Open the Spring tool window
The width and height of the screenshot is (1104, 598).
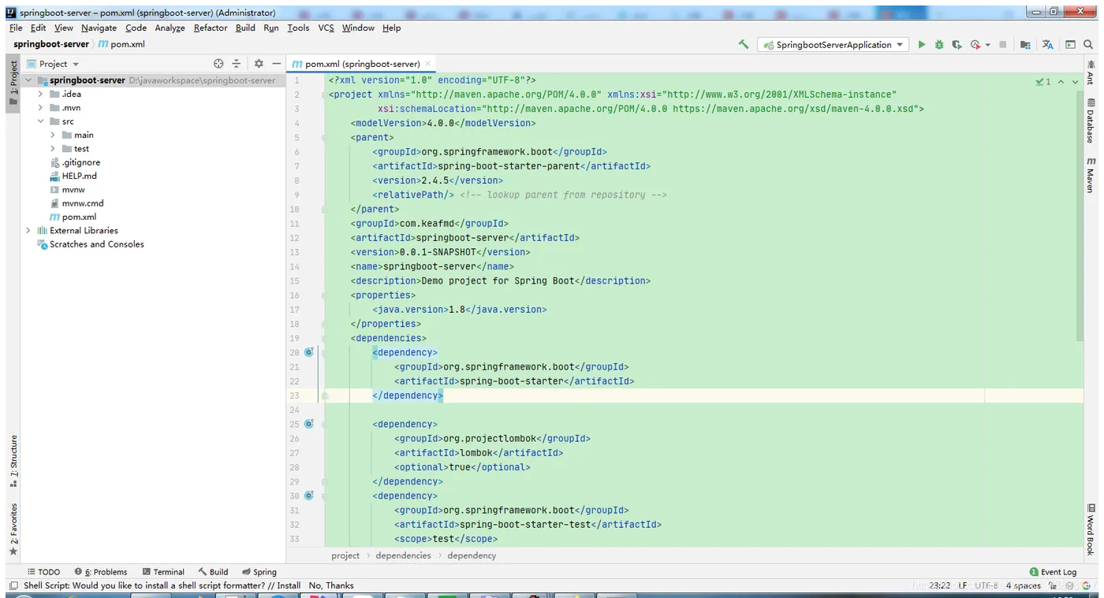(x=259, y=572)
